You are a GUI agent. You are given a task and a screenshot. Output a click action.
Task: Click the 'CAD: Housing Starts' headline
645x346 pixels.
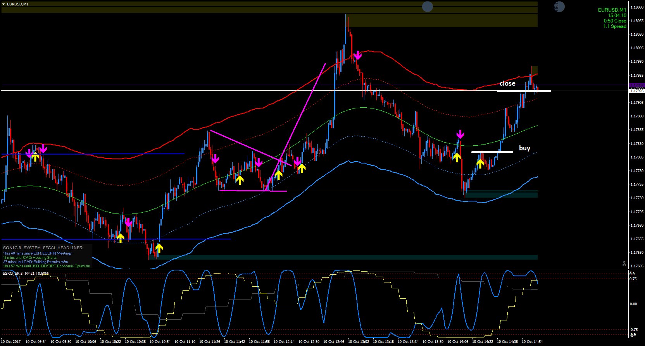click(x=40, y=258)
